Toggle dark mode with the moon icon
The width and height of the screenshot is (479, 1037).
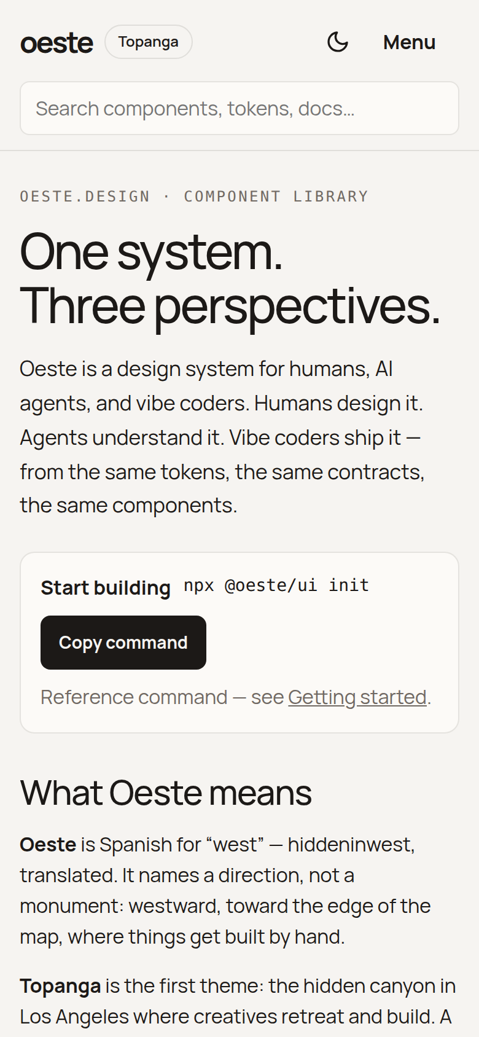pos(337,42)
